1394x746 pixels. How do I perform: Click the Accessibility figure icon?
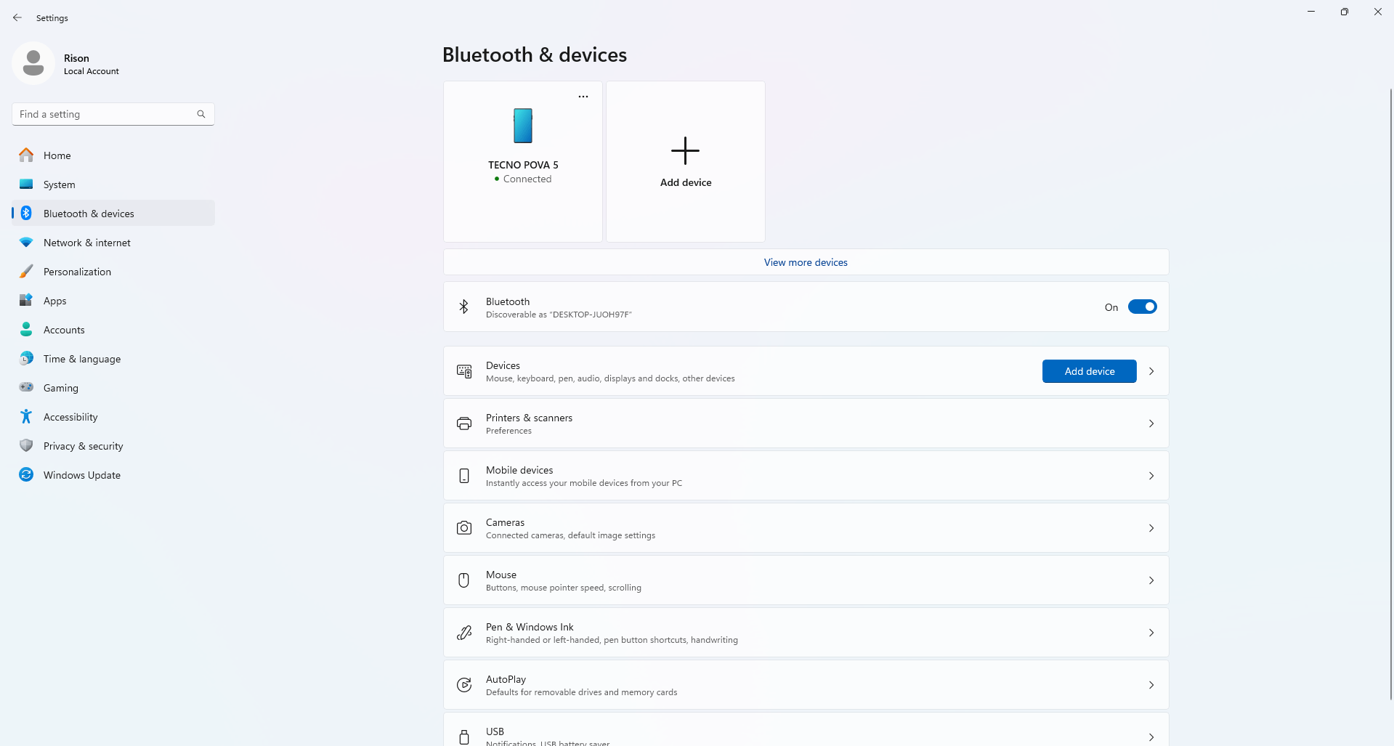click(26, 416)
